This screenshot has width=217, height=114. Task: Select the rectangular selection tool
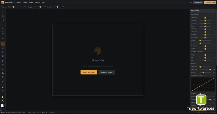click(3, 16)
